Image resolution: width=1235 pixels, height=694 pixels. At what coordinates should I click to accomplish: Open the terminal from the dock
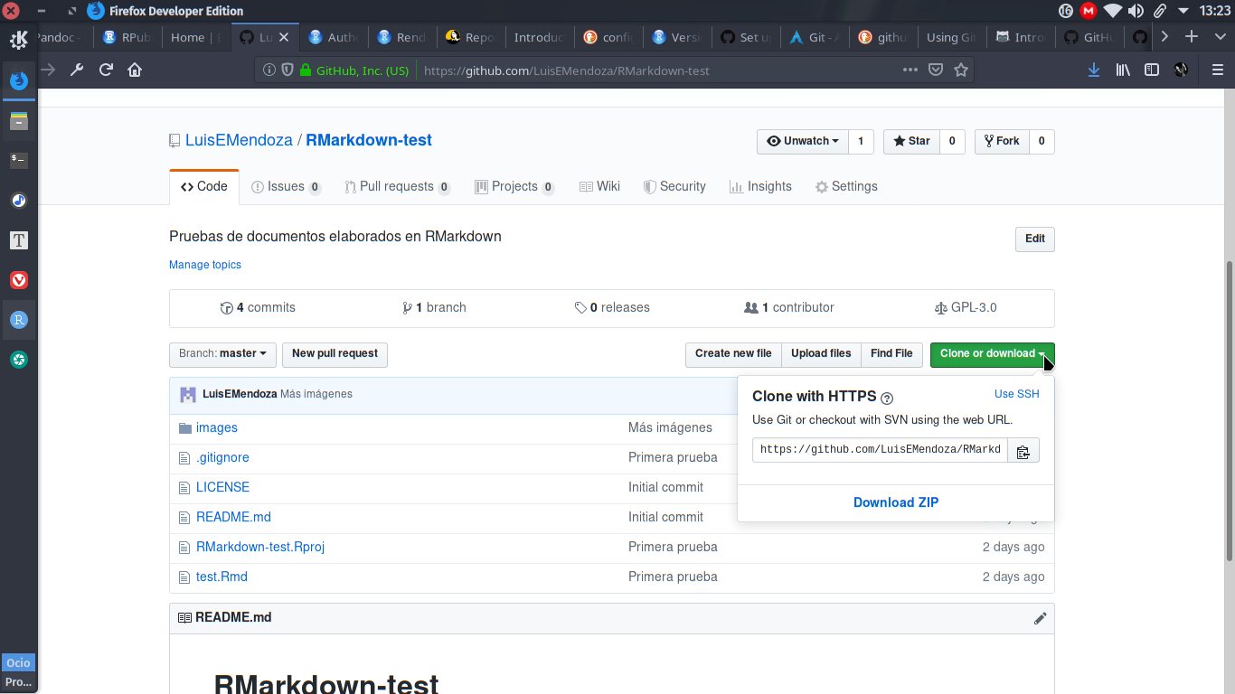[x=19, y=161]
